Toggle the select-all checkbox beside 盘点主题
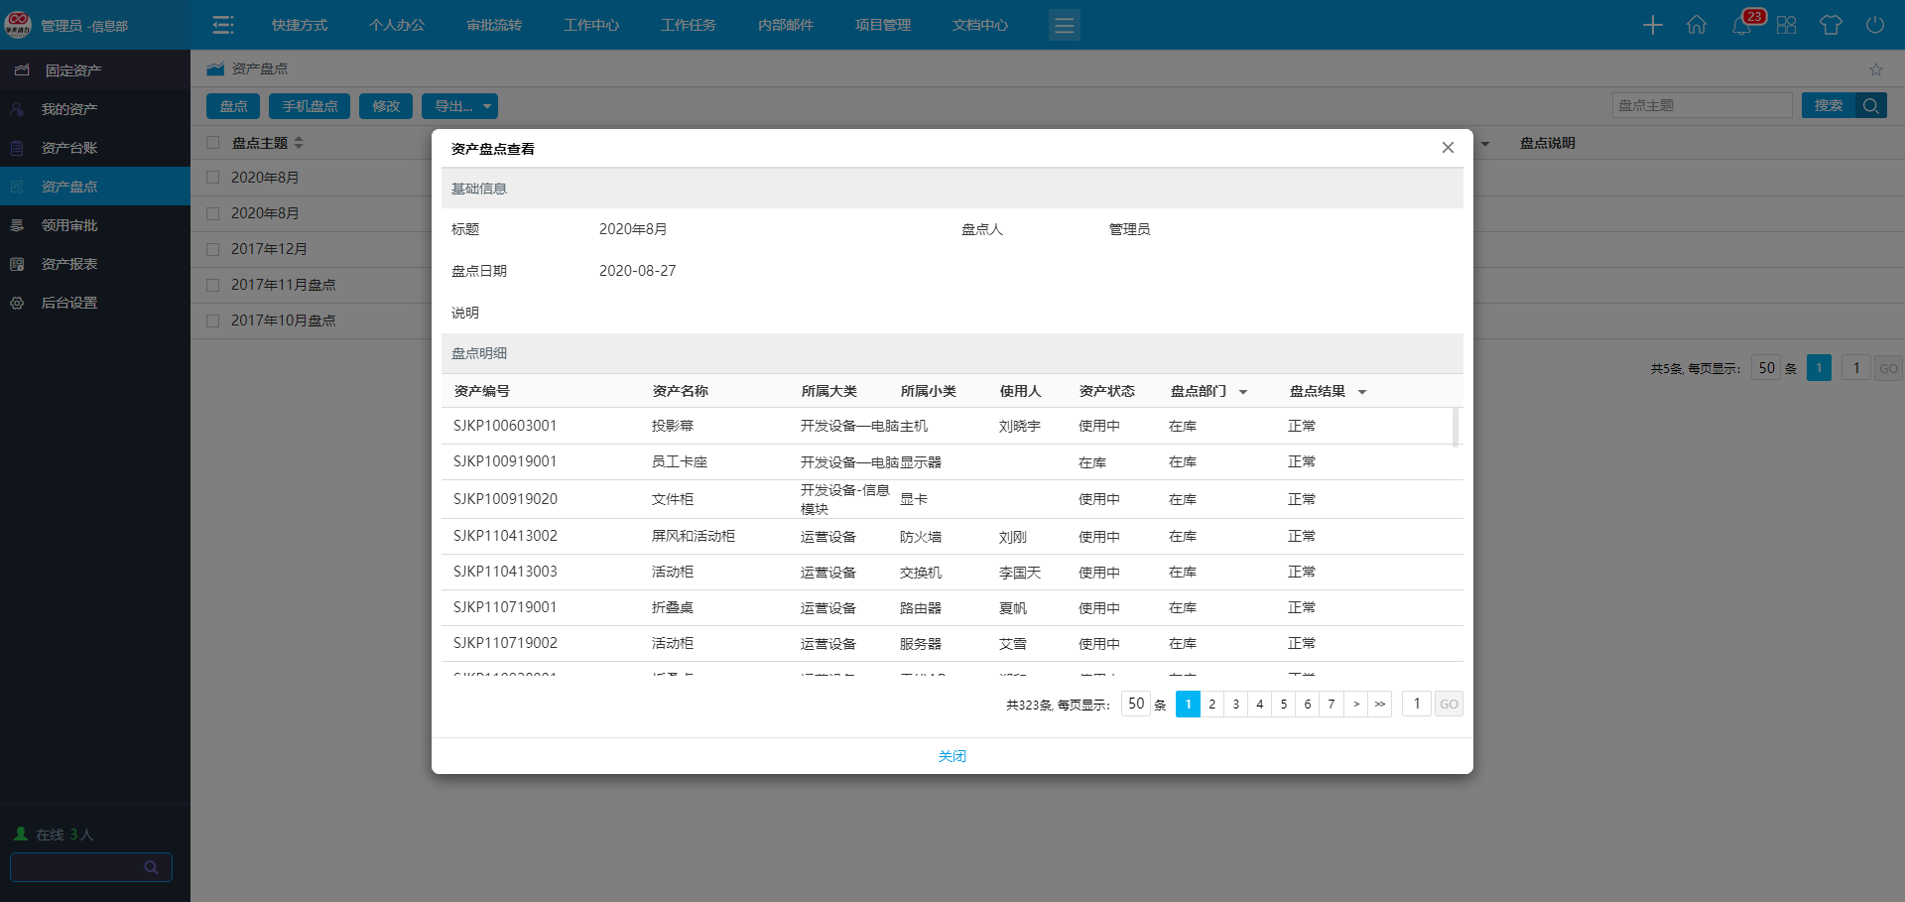This screenshot has height=902, width=1905. pyautogui.click(x=212, y=143)
